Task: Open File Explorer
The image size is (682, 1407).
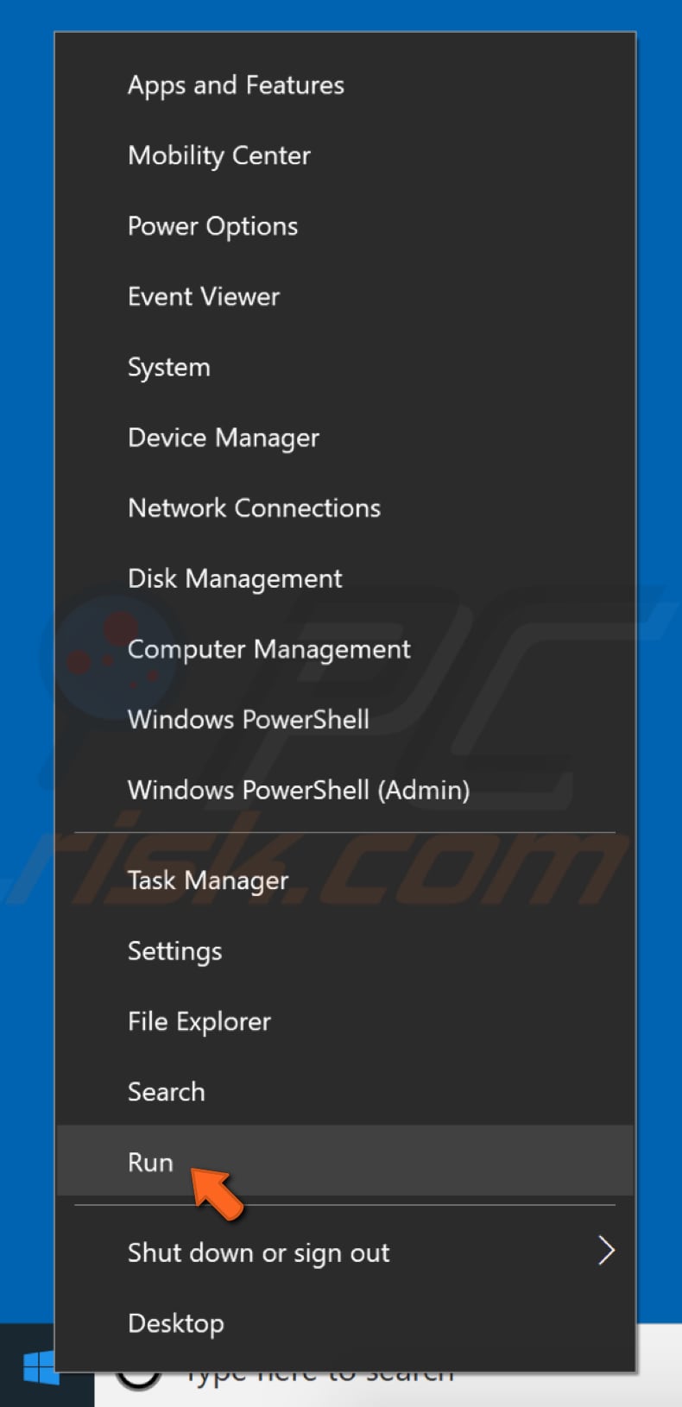Action: tap(199, 1021)
